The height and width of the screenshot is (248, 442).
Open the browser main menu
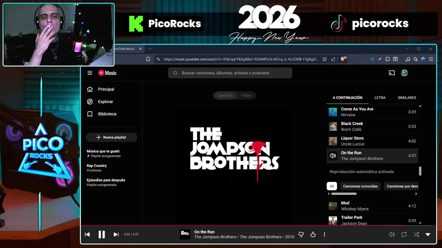[431, 59]
